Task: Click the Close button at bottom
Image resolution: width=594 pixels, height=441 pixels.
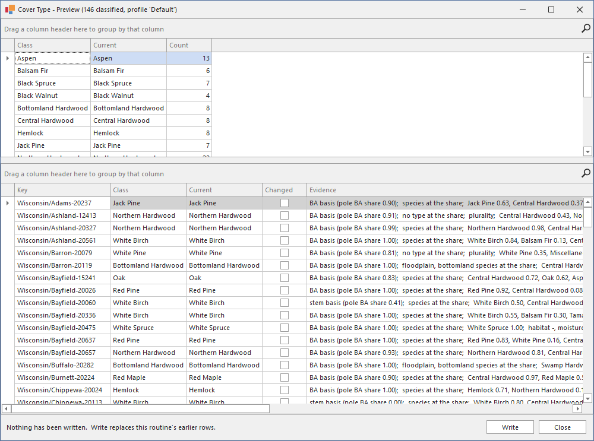Action: tap(562, 427)
